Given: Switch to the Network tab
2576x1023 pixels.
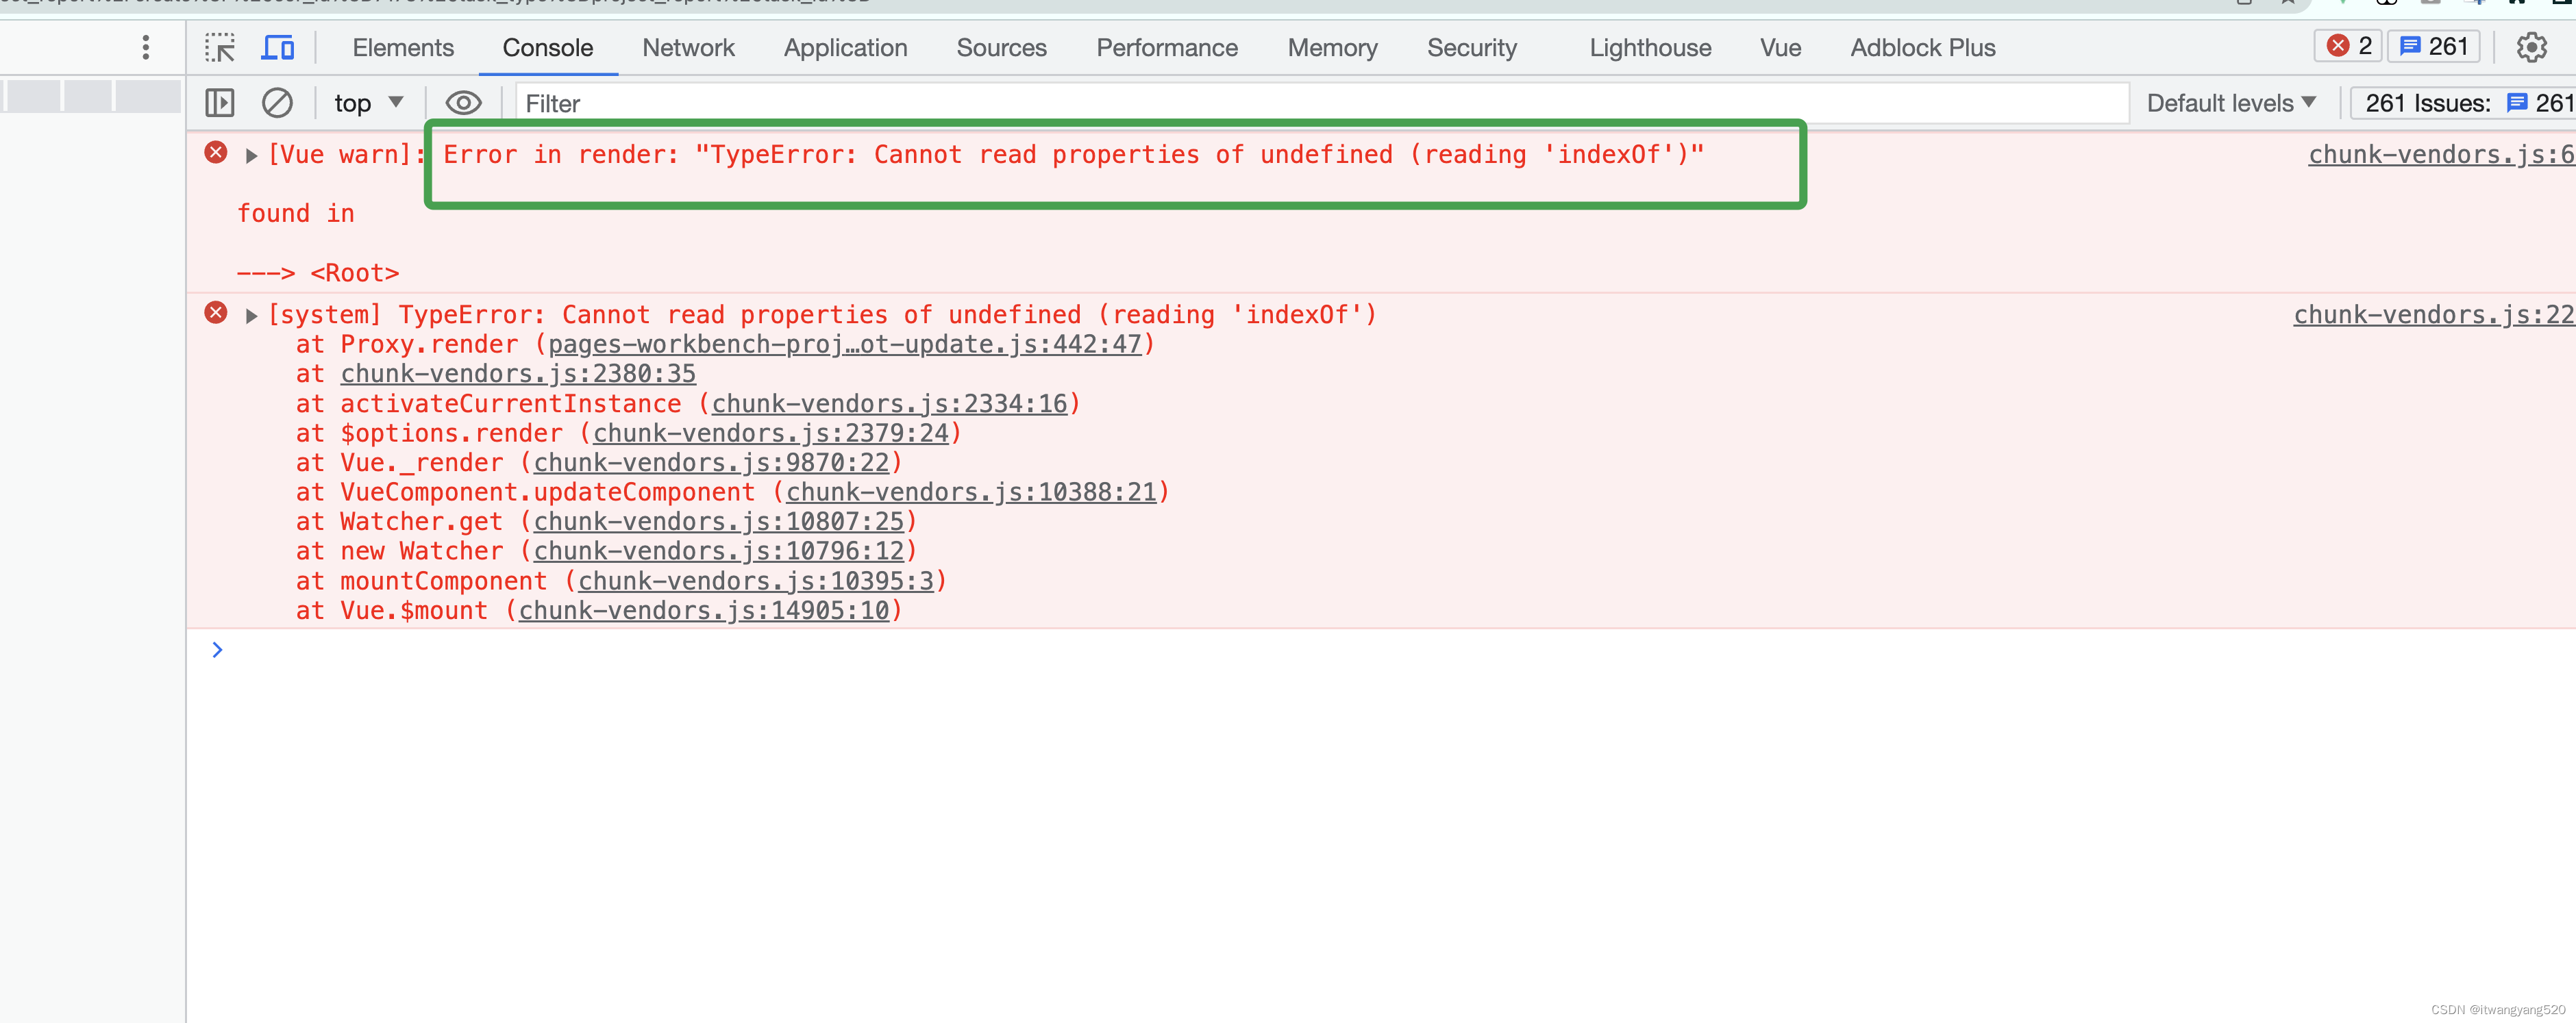Looking at the screenshot, I should pyautogui.click(x=688, y=47).
